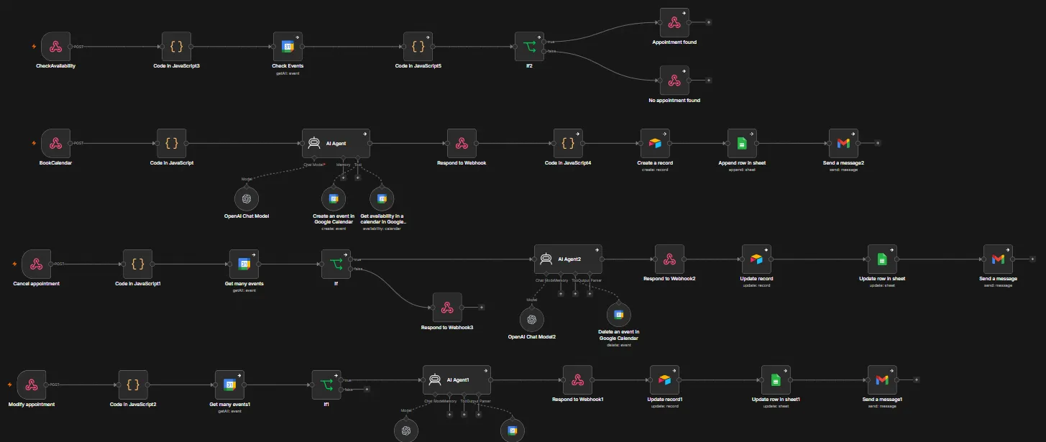
Task: Select the OpenAI Chat Model sub-node
Action: (x=247, y=198)
